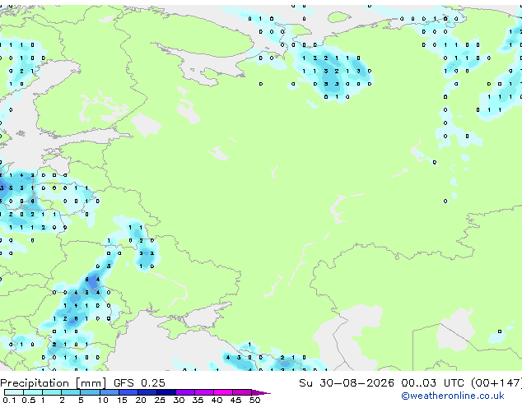Click the '0.1' legend scale label
Screen dimensions: 522x403
tap(9, 400)
